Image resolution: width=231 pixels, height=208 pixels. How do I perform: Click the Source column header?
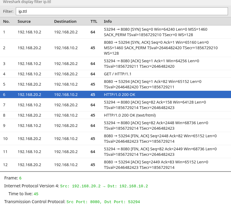(x=24, y=22)
